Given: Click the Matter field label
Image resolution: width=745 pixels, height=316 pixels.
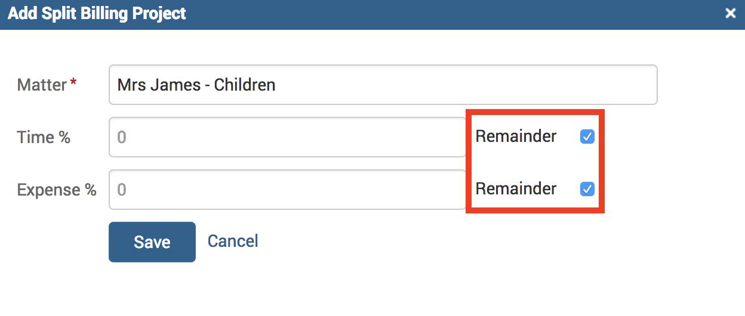Looking at the screenshot, I should click(42, 85).
